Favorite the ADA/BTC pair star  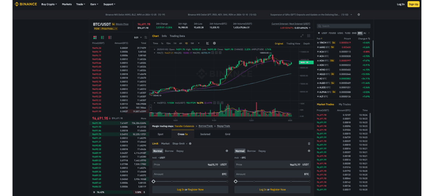coord(318,60)
